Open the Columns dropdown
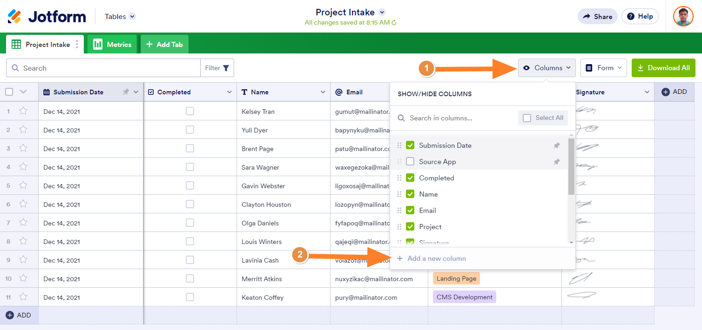Screen dimensions: 702x330 [x=547, y=68]
